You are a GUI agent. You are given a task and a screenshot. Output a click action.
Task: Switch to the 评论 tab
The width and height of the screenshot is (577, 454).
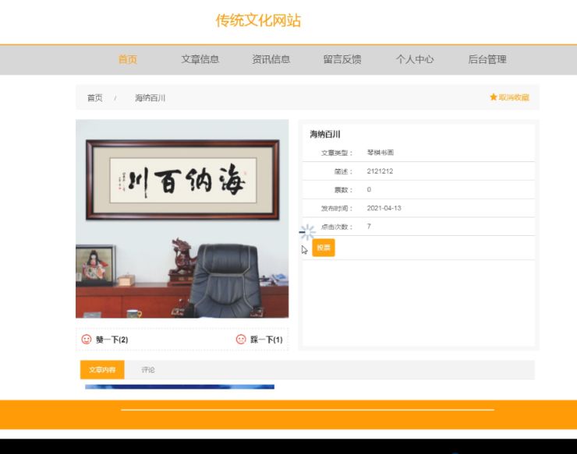coord(148,369)
